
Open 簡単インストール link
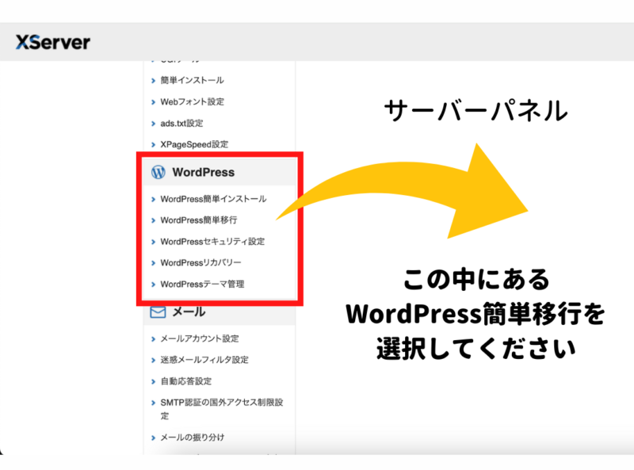(x=192, y=80)
